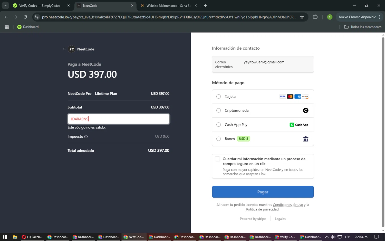Open Condiciones de uso link

tap(288, 205)
